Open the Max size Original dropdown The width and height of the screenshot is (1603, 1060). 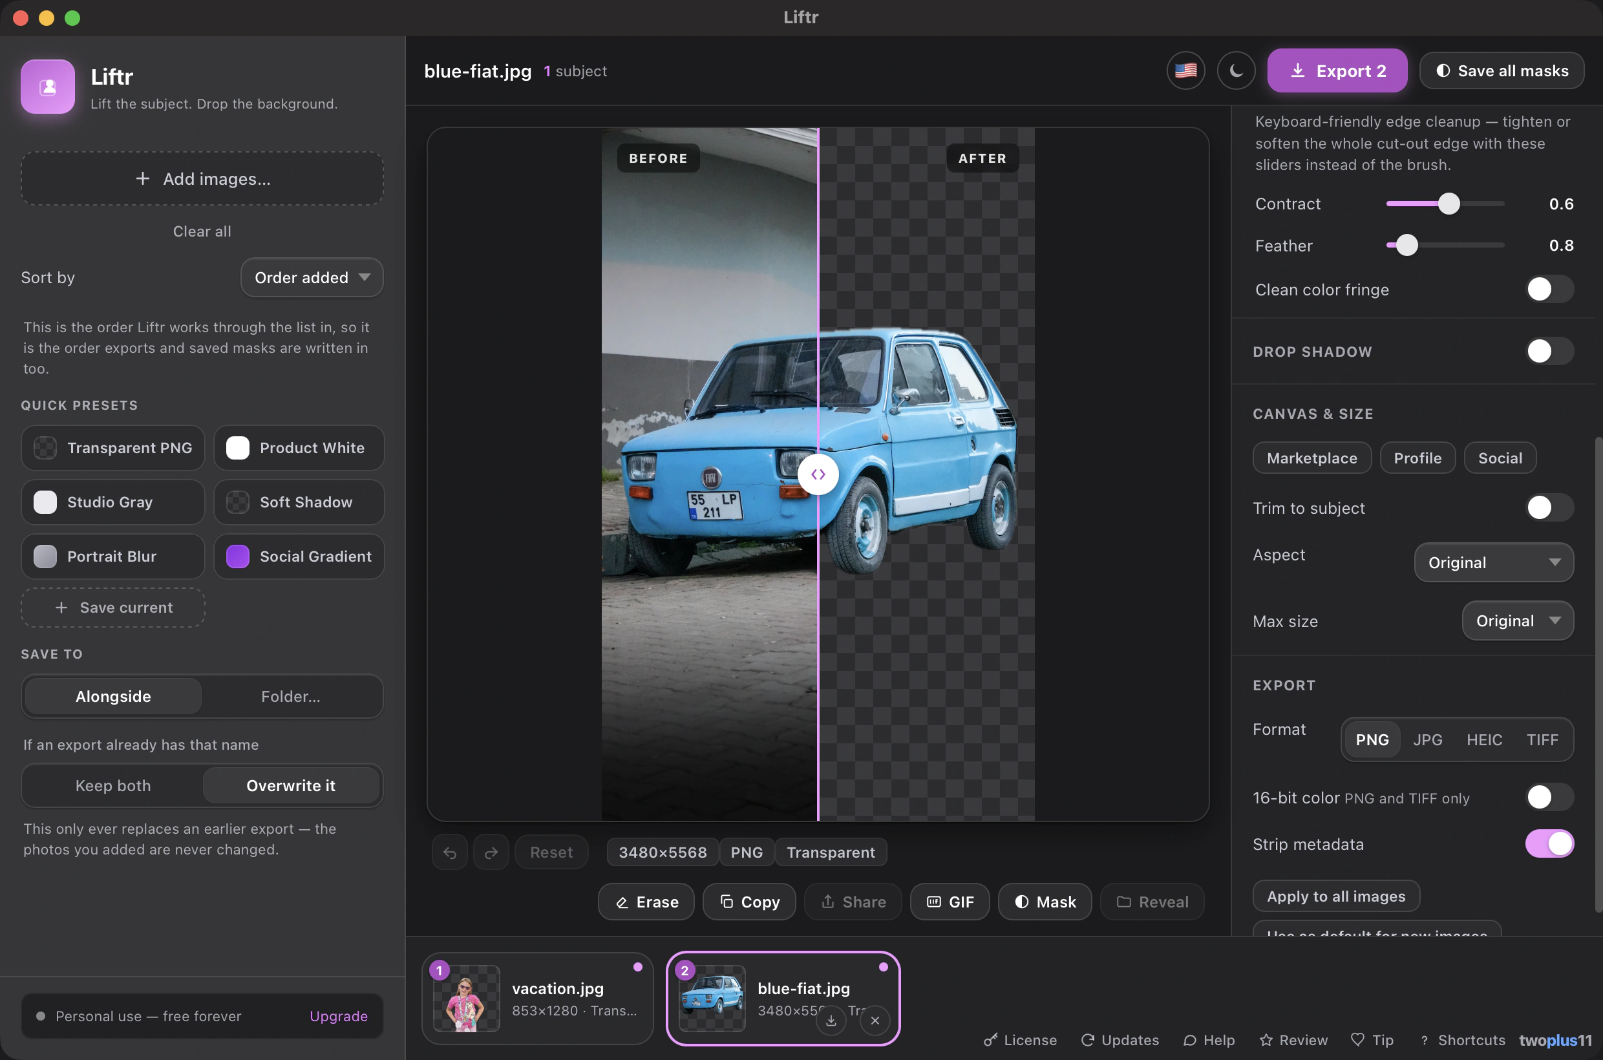[1517, 620]
